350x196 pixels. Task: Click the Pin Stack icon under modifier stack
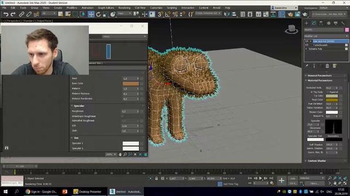(307, 66)
